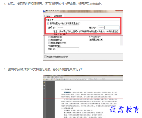Click the cloud upload icon
The image size is (142, 118).
coord(59,79)
